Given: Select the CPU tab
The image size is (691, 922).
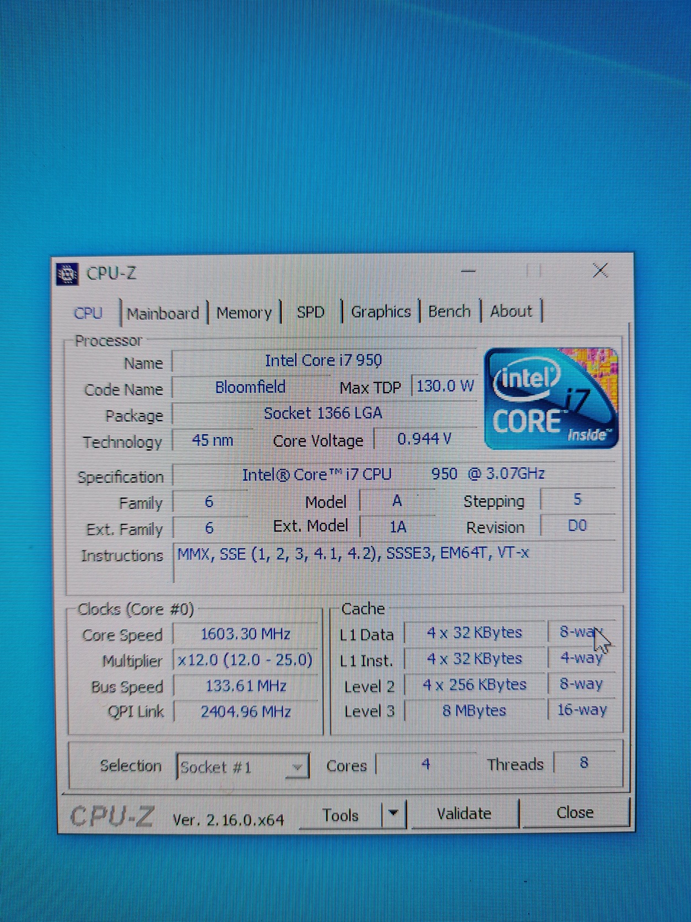Looking at the screenshot, I should (89, 313).
